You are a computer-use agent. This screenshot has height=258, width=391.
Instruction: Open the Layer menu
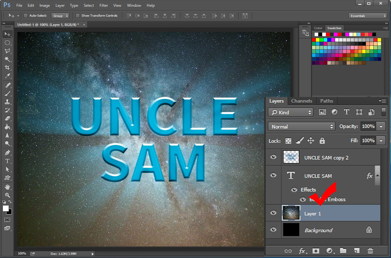pos(60,5)
